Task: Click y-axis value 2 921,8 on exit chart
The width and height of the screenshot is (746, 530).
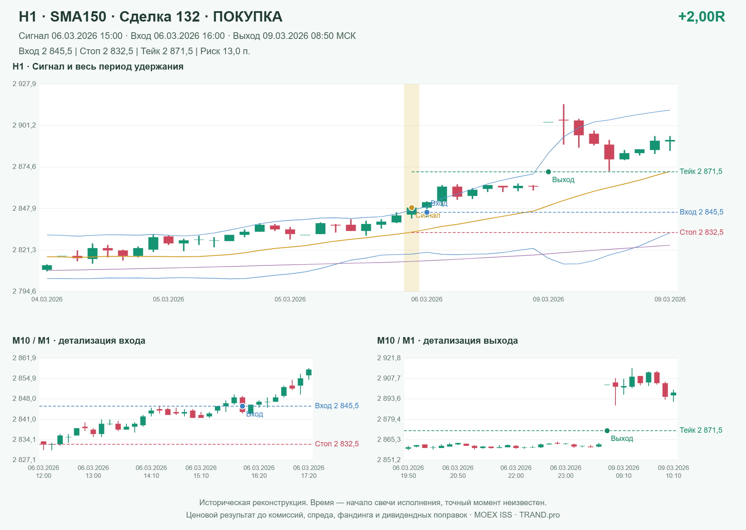Action: pos(389,358)
